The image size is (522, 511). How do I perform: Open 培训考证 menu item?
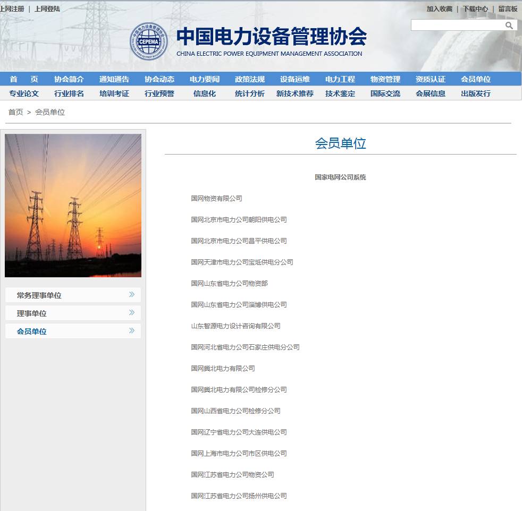(x=114, y=93)
